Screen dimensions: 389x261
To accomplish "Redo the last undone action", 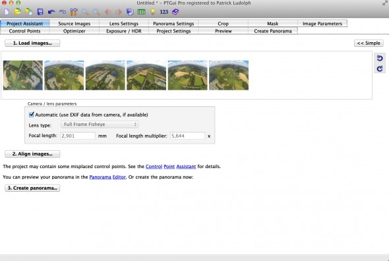I will point(63,12).
